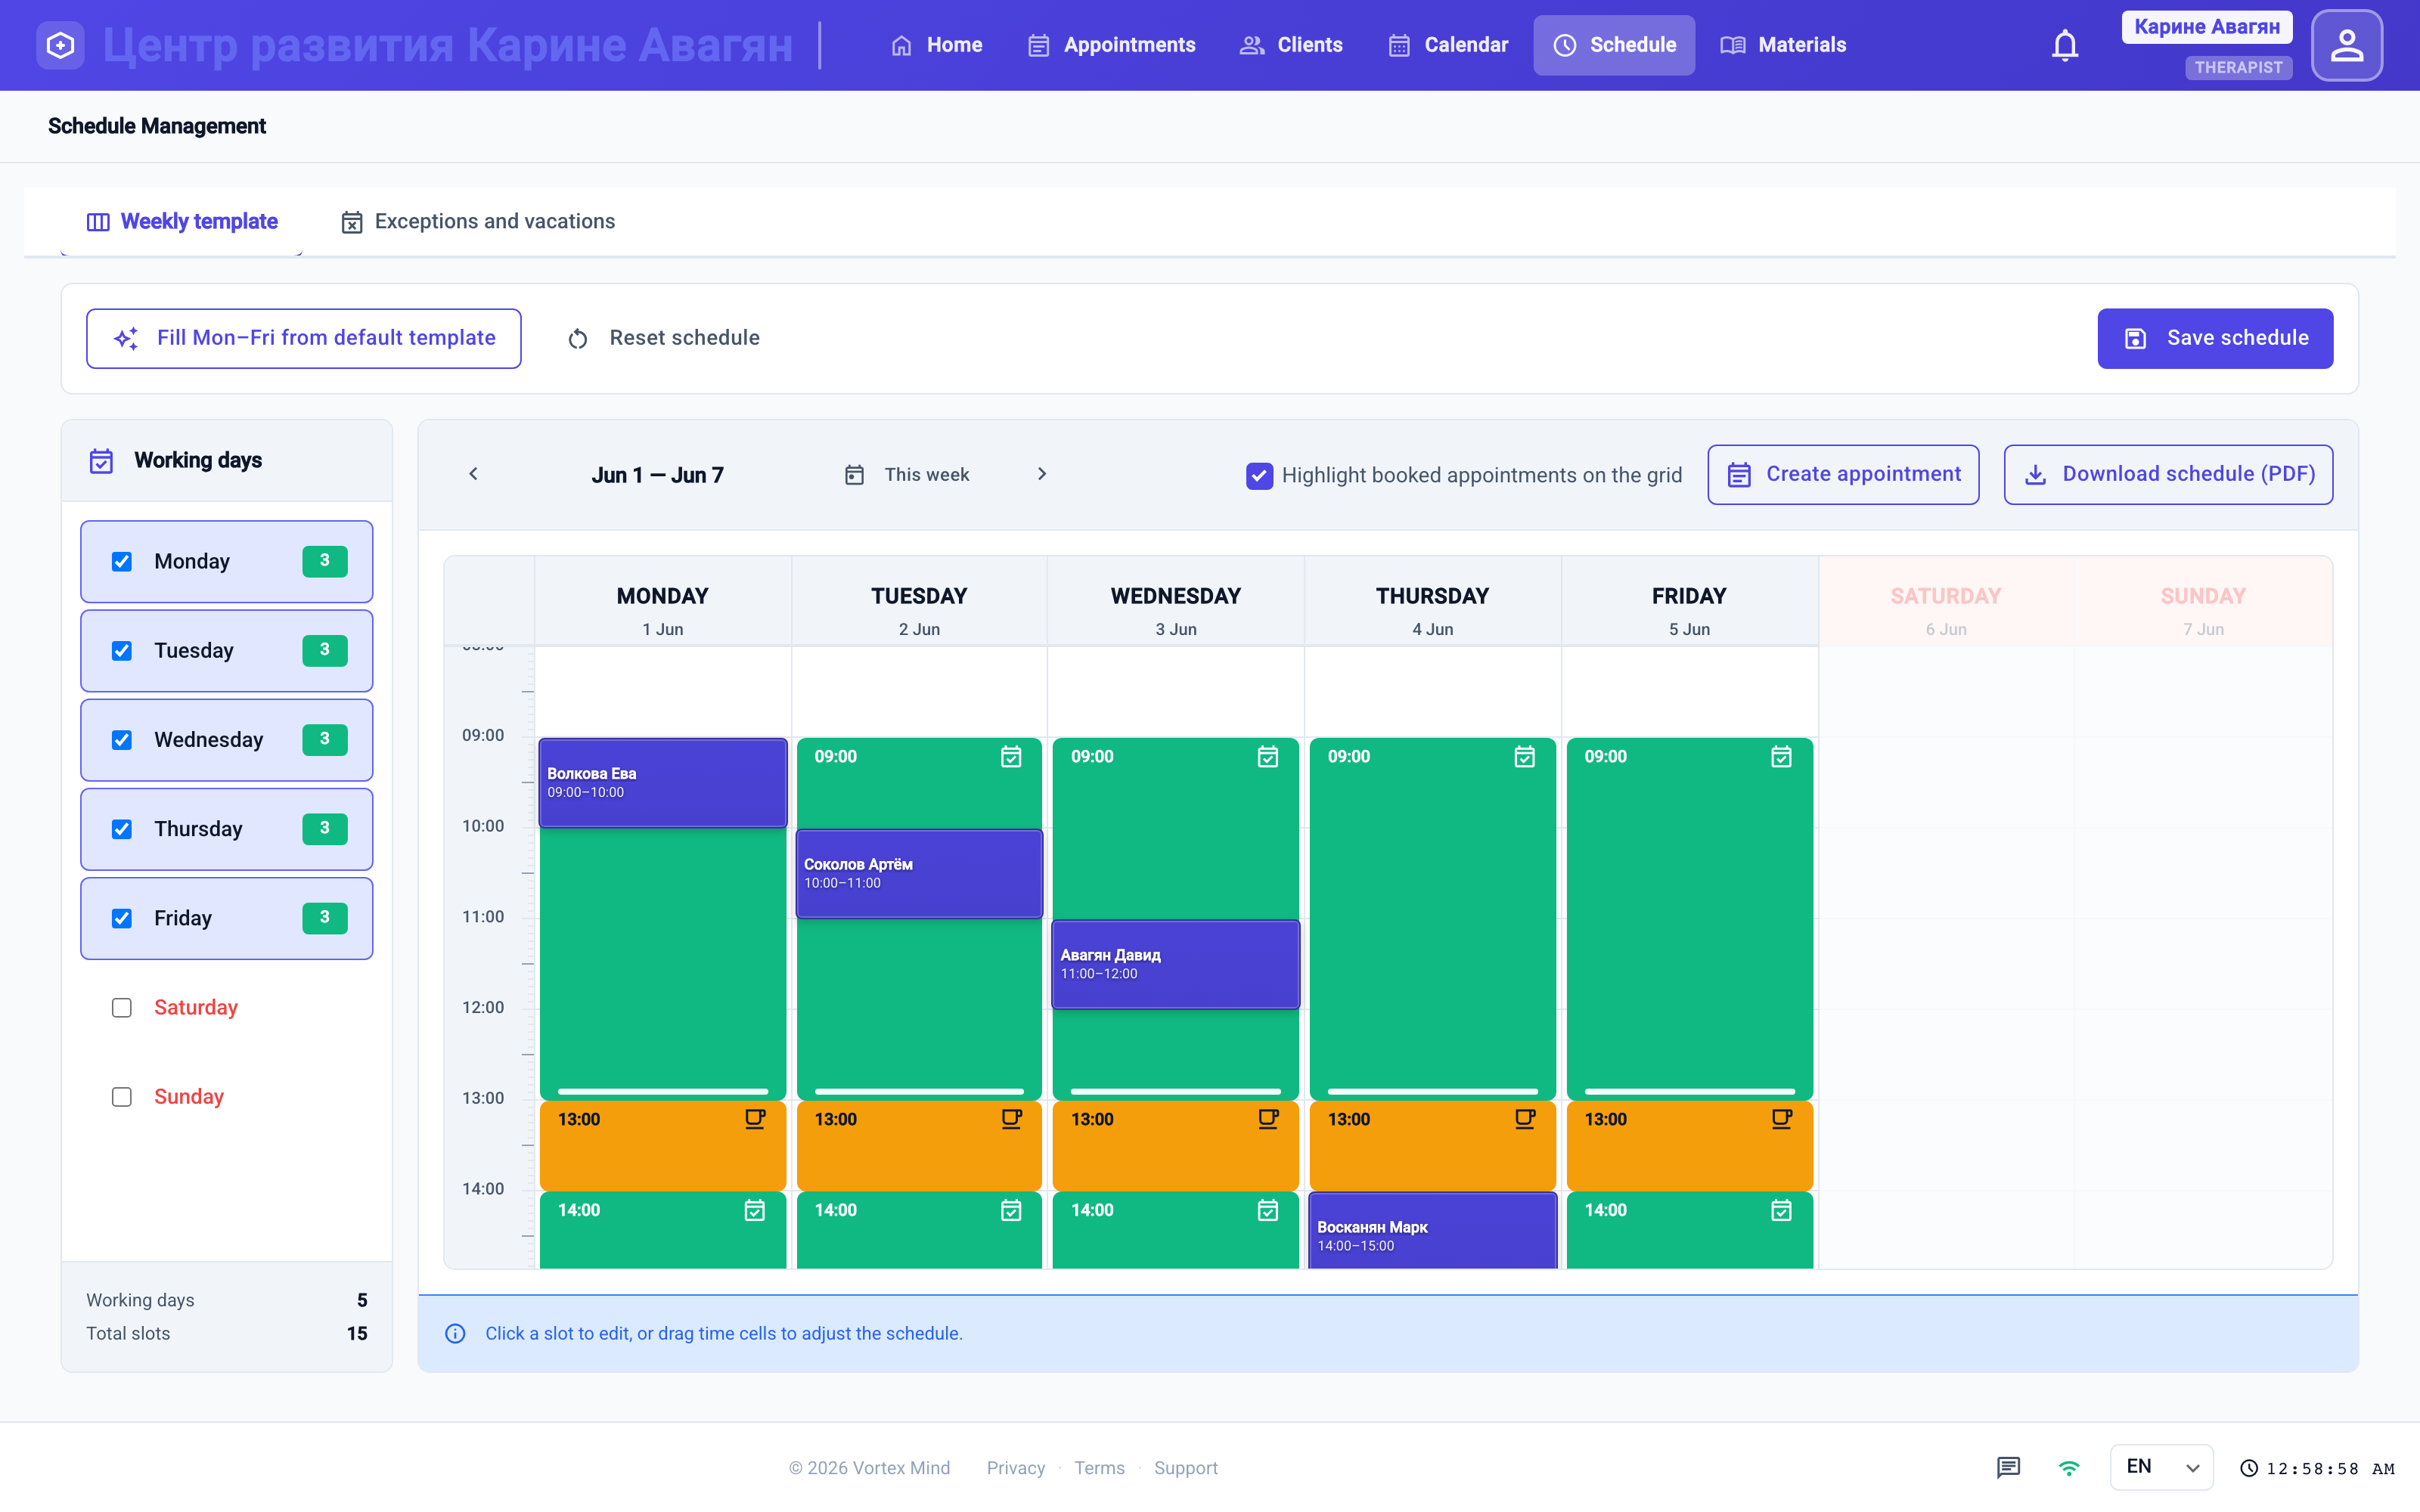The width and height of the screenshot is (2420, 1512).
Task: Click the calendar icon on Wednesday 14:00 slot
Action: 1268,1210
